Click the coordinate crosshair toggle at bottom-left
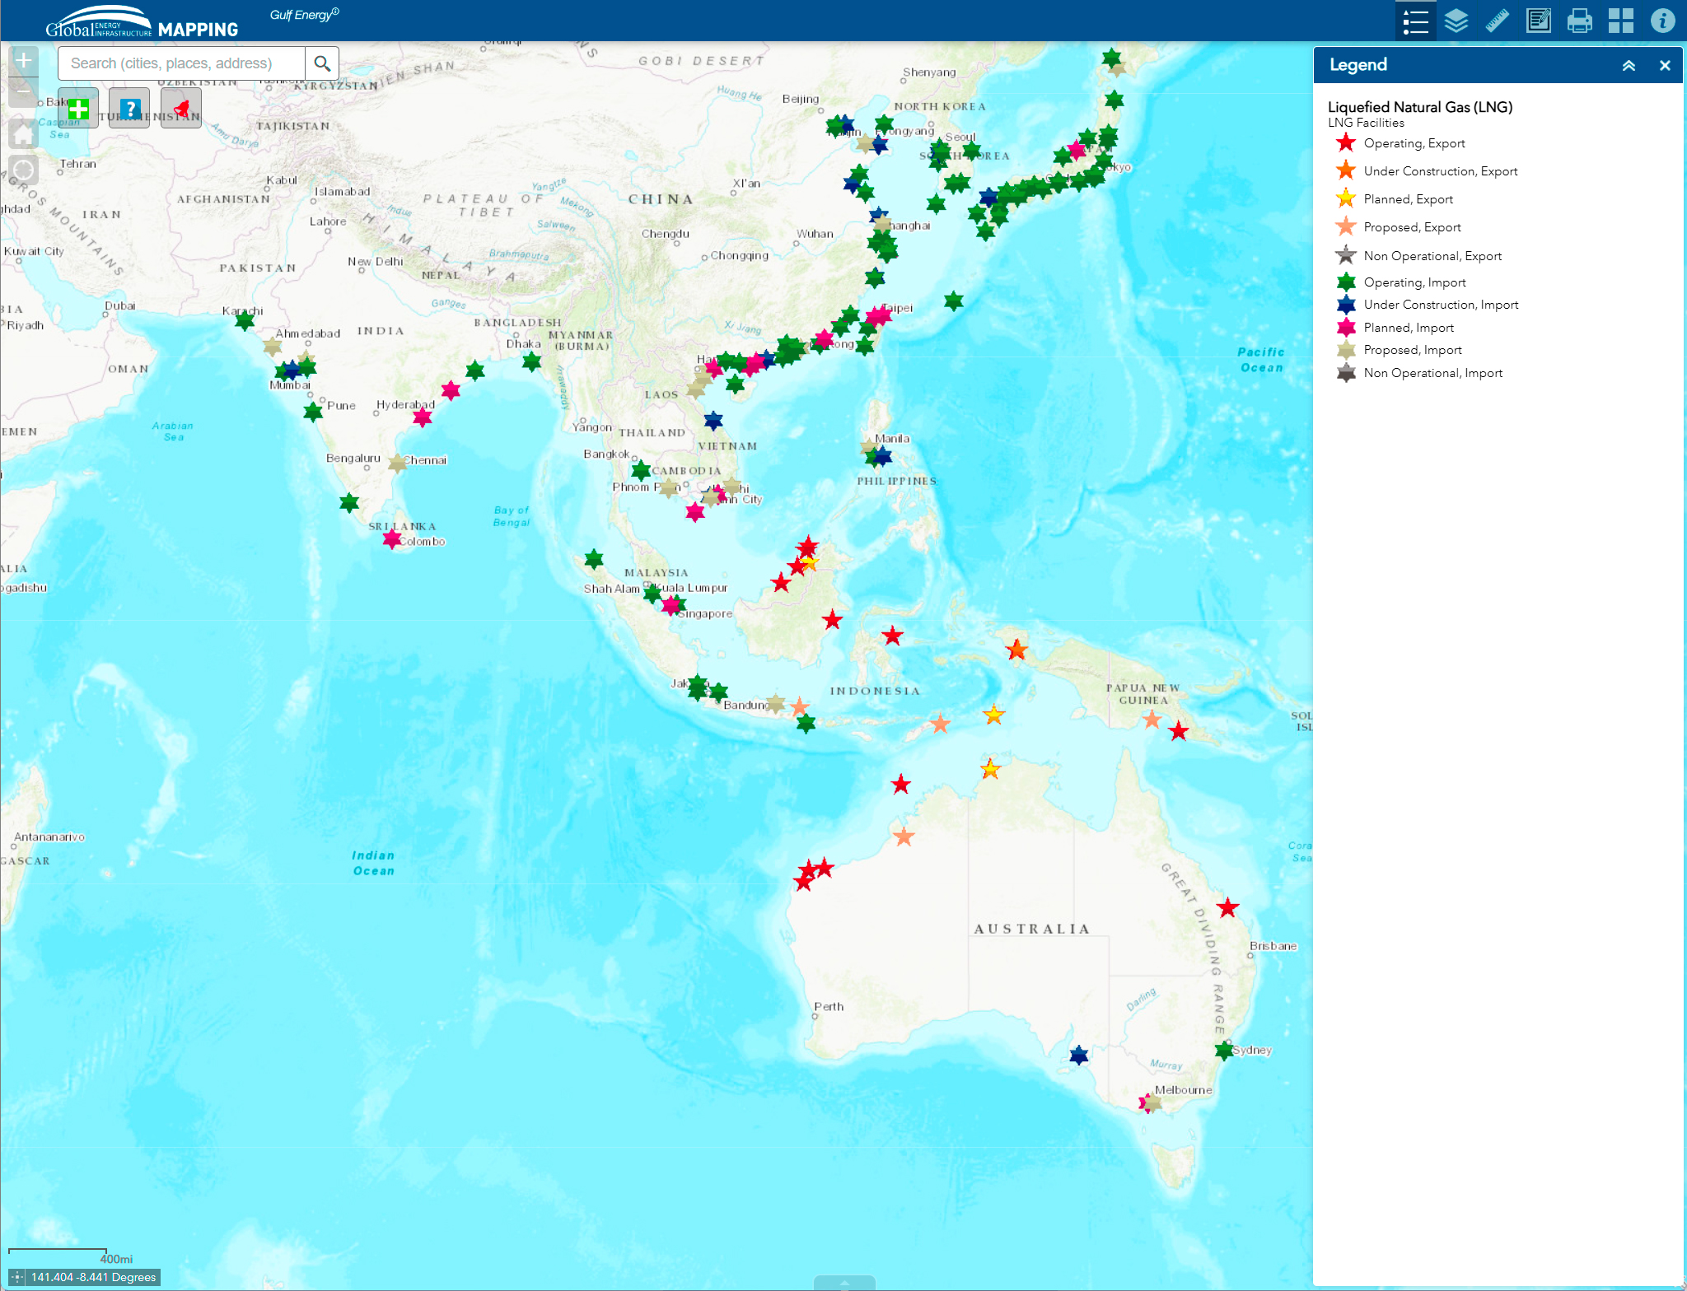 pos(17,1277)
